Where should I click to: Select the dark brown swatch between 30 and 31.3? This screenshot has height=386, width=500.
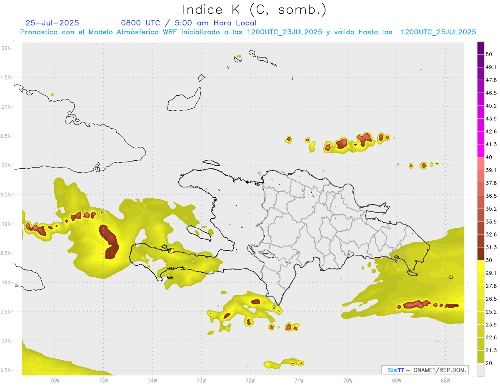(480, 254)
